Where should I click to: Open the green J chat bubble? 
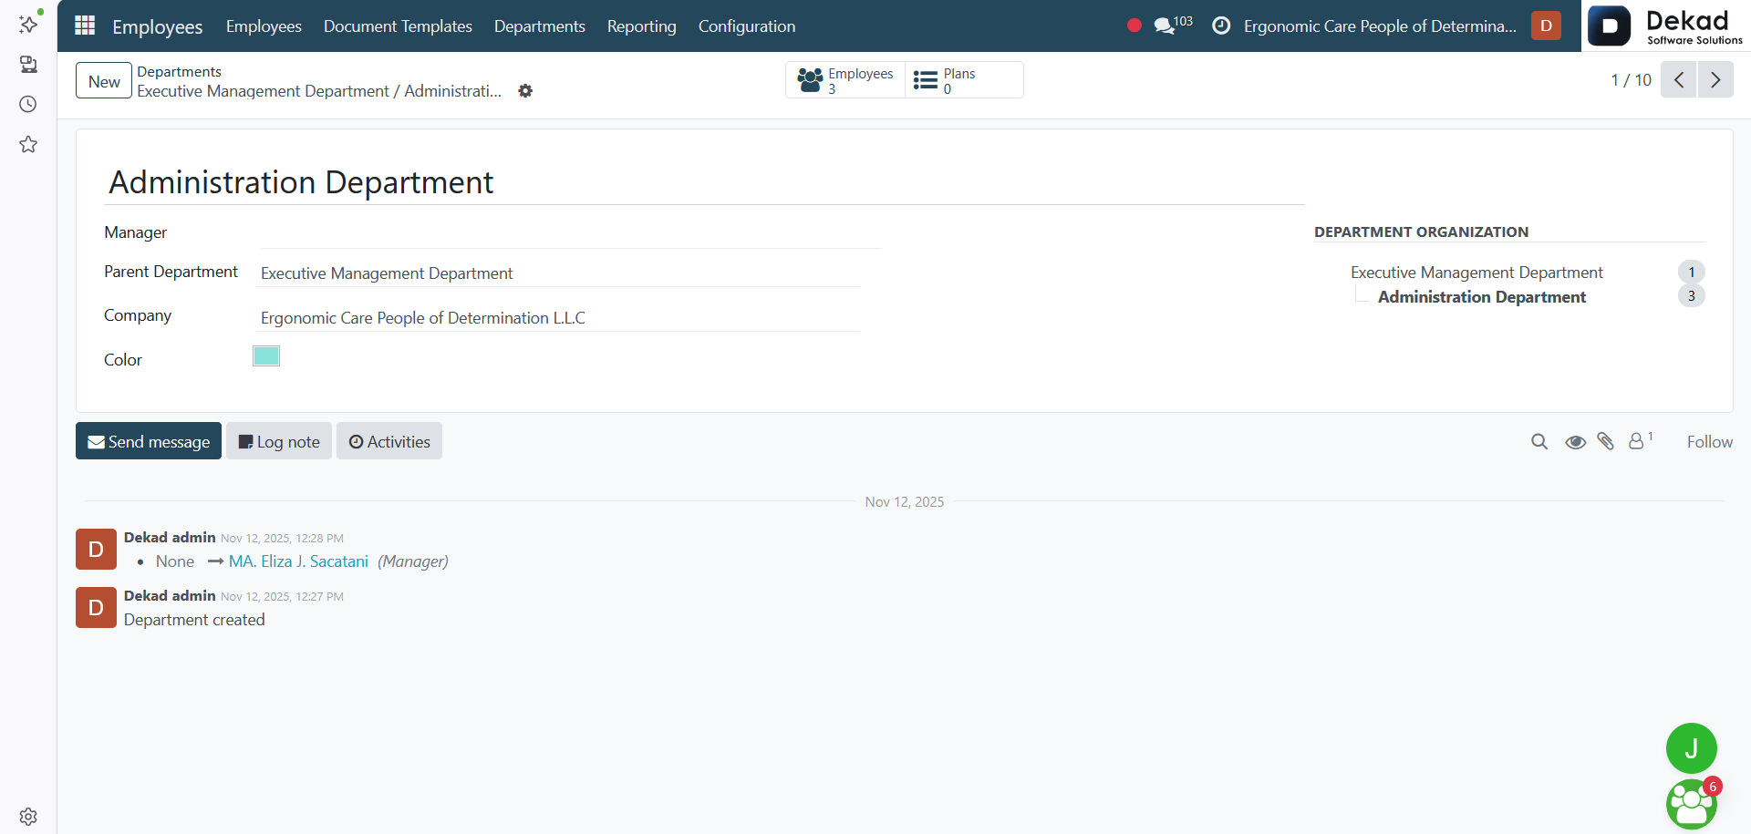point(1691,748)
